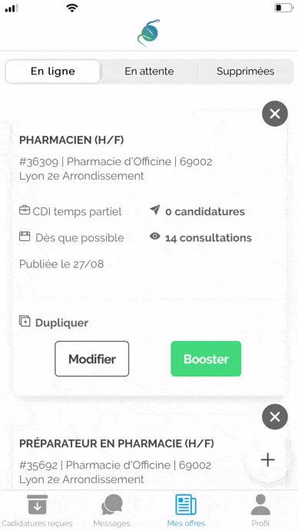Switch to the Supprimées tab
Image resolution: width=298 pixels, height=530 pixels.
coord(245,71)
